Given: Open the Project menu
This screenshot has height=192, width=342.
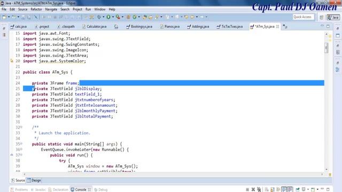Looking at the screenshot, I should [x=77, y=10].
